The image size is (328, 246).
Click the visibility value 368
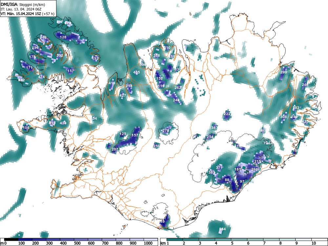(156, 55)
